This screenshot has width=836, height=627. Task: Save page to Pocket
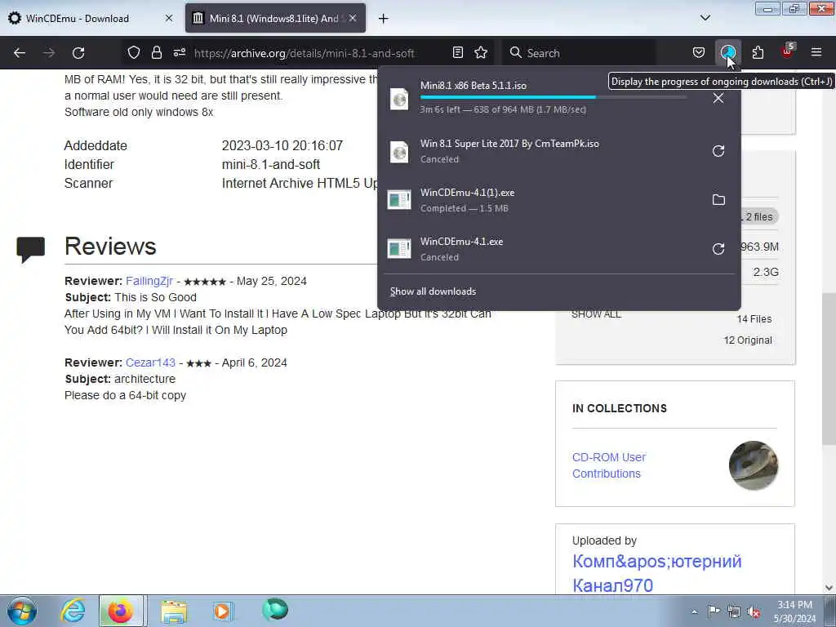pos(699,52)
